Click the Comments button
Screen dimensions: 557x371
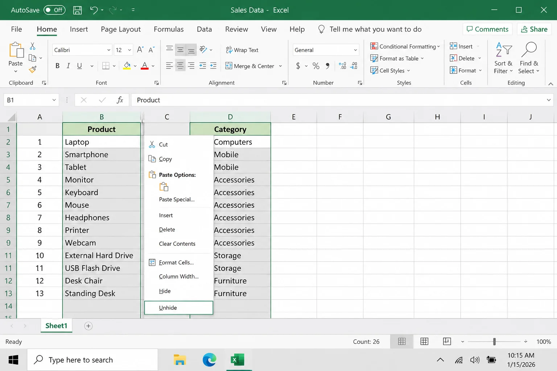tap(487, 29)
